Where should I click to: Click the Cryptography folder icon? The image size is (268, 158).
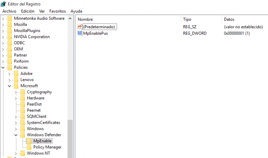23,92
